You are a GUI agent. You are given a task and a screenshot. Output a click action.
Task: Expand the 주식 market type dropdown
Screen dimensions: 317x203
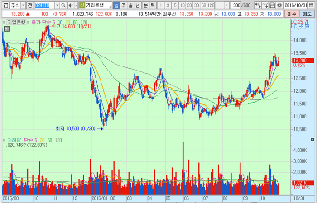coord(23,5)
